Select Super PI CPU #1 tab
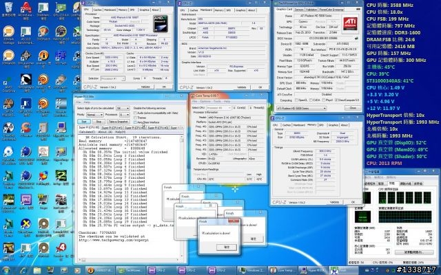This screenshot has width=441, height=275. pos(112,128)
